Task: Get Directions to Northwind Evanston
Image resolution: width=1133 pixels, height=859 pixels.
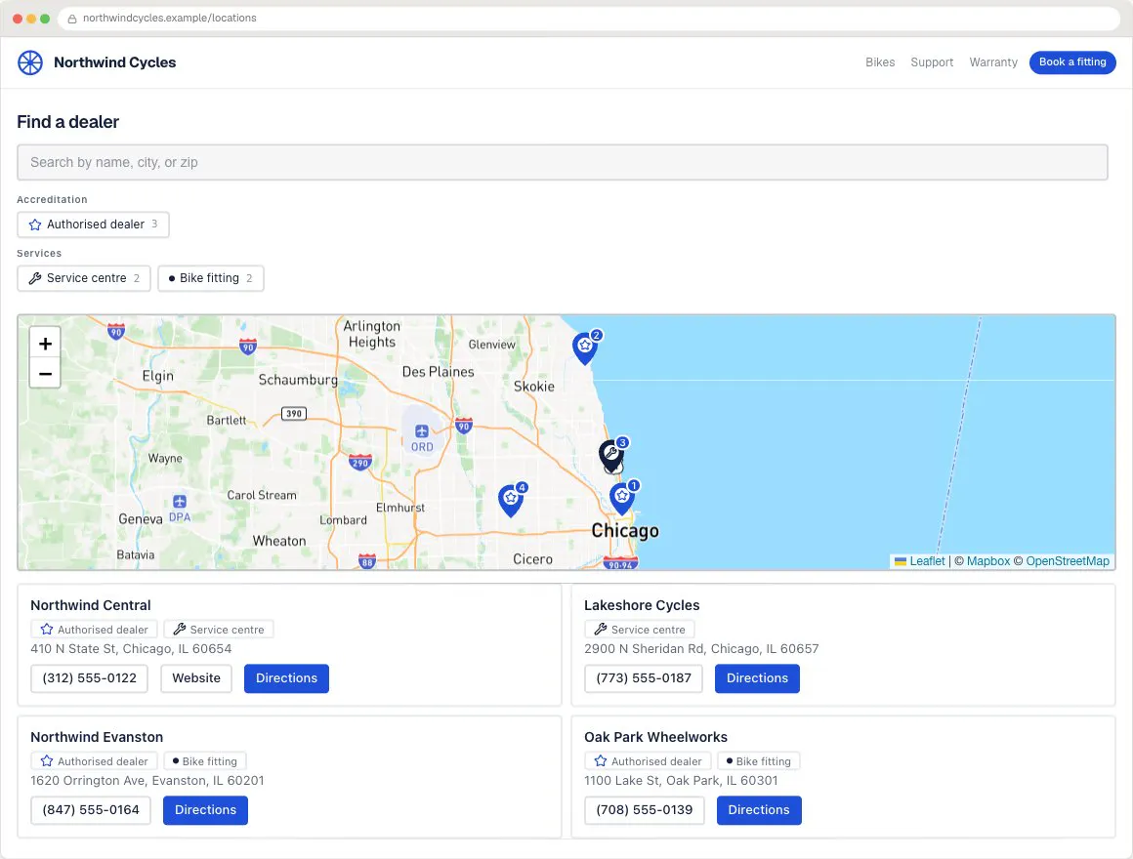Action: (205, 810)
